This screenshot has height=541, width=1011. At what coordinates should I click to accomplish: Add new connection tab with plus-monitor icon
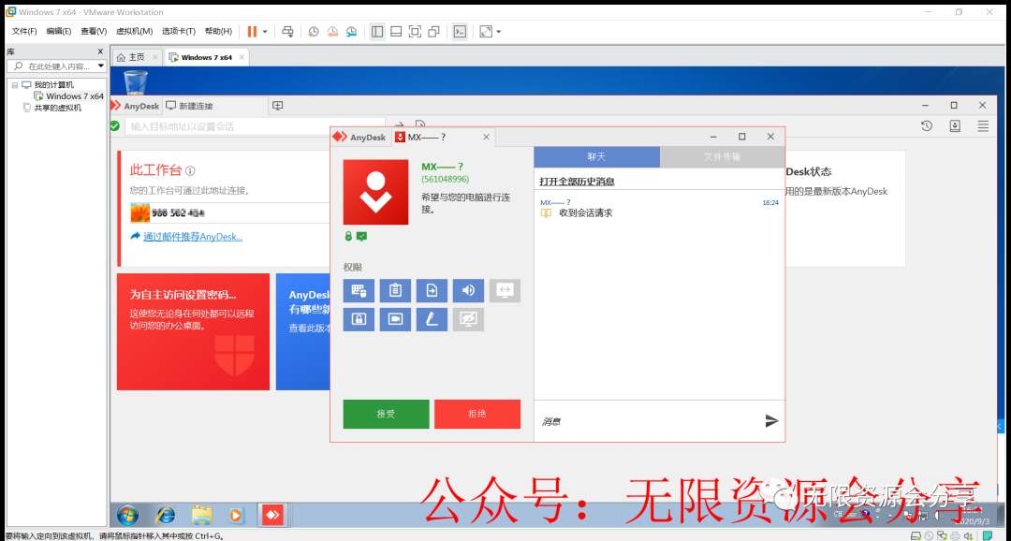coord(278,106)
